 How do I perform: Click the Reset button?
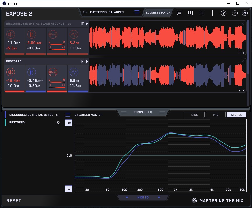point(14,201)
